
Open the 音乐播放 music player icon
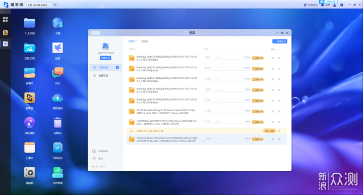(x=30, y=123)
